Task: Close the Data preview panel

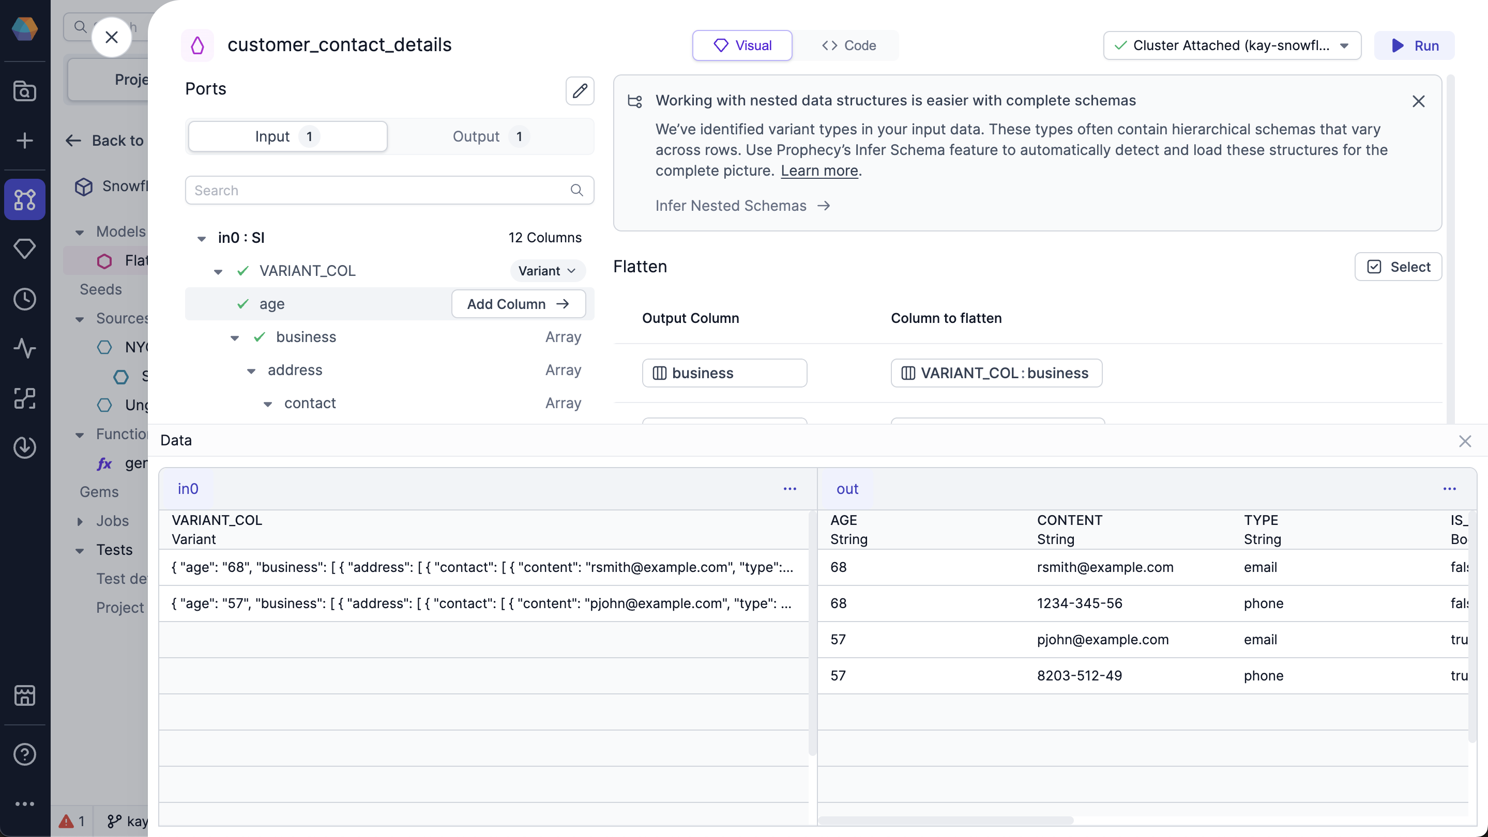Action: (x=1465, y=442)
